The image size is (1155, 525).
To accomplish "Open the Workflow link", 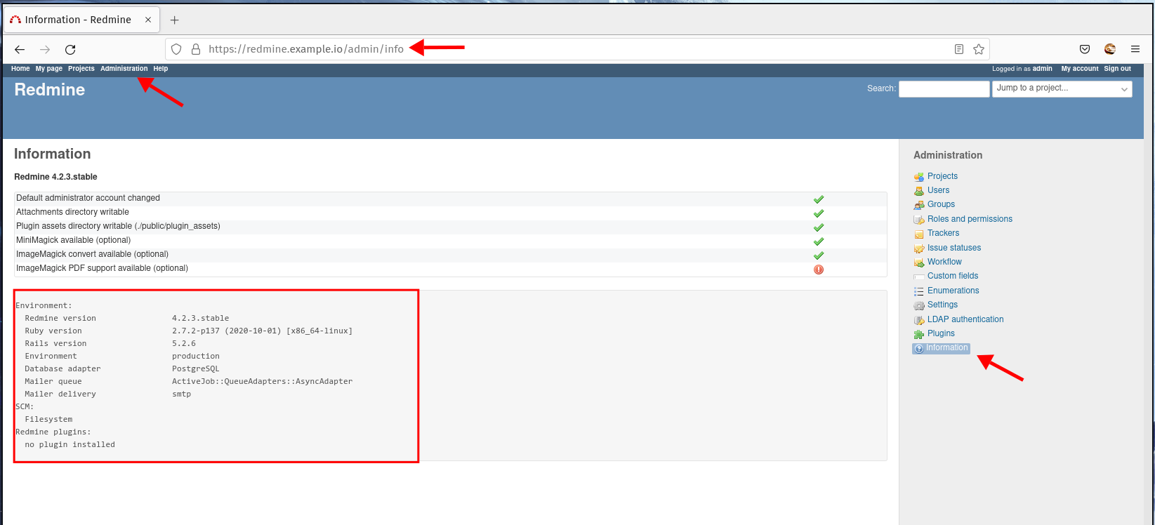I will pyautogui.click(x=944, y=262).
